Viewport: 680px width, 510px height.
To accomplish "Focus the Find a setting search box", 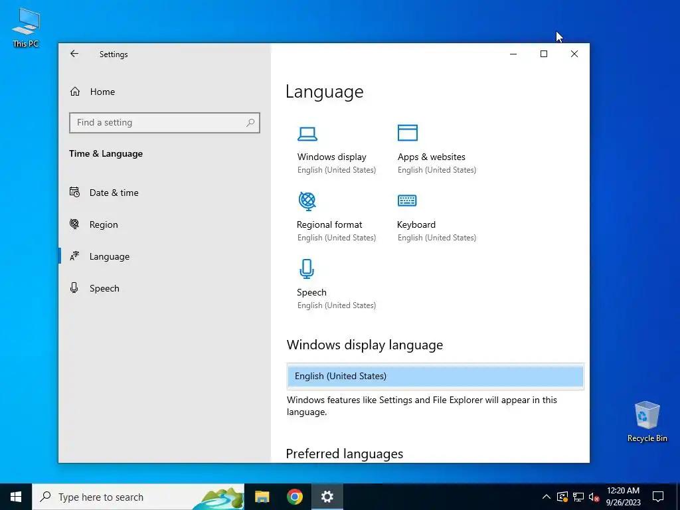I will [x=165, y=123].
